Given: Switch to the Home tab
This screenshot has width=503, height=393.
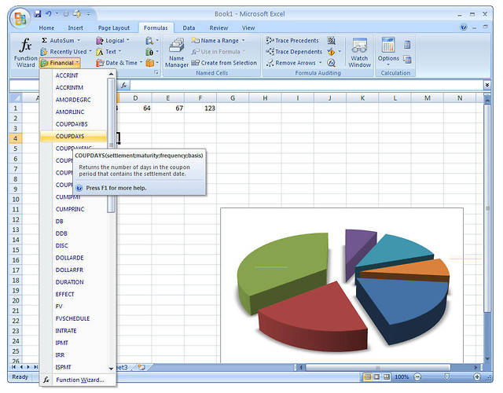Looking at the screenshot, I should [46, 28].
